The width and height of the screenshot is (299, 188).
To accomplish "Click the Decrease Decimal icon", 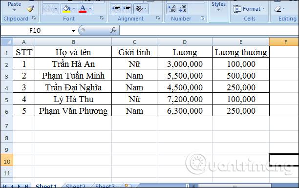I will pyautogui.click(x=183, y=9).
